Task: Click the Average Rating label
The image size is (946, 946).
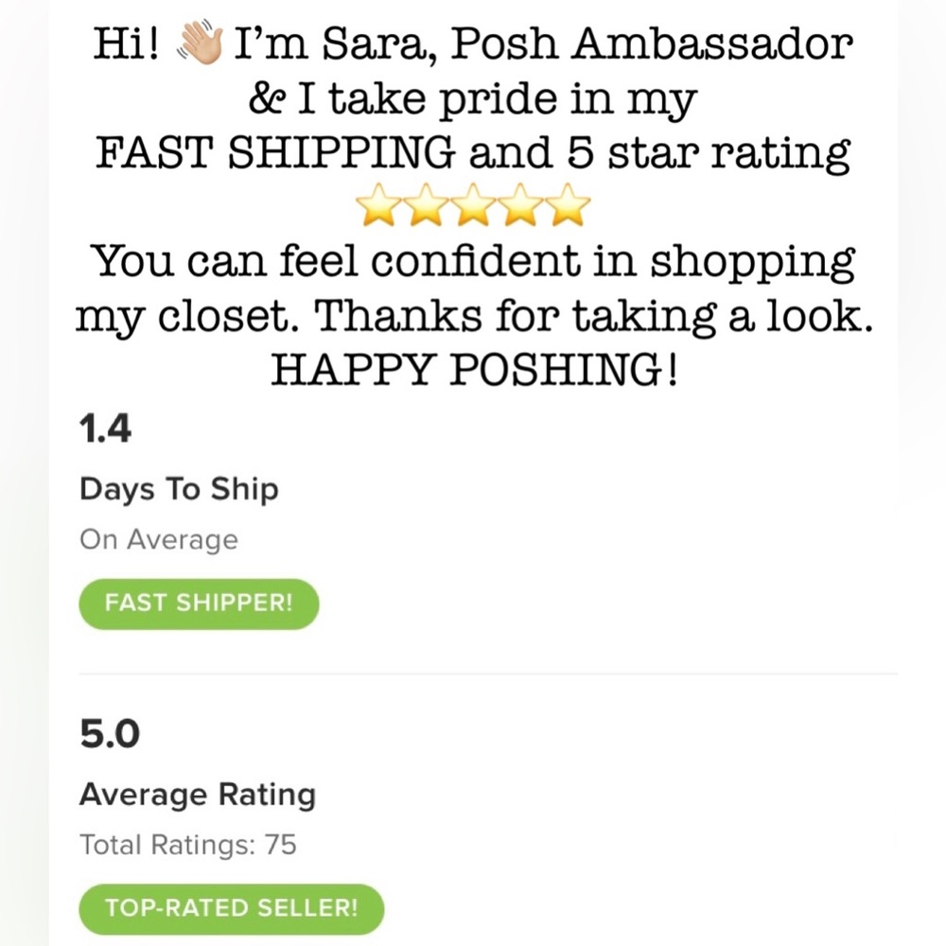Action: (x=198, y=795)
